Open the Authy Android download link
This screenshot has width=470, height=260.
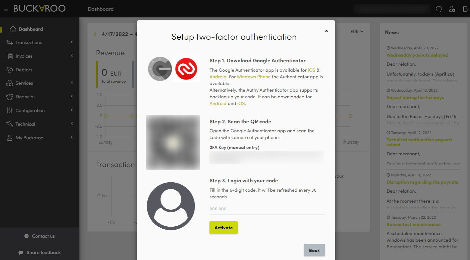pyautogui.click(x=218, y=103)
